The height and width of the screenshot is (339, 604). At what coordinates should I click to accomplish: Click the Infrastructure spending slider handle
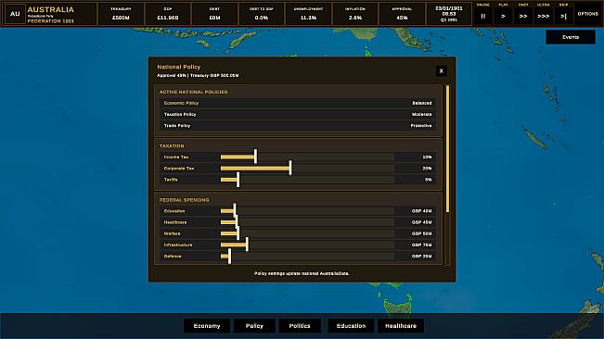click(x=247, y=245)
